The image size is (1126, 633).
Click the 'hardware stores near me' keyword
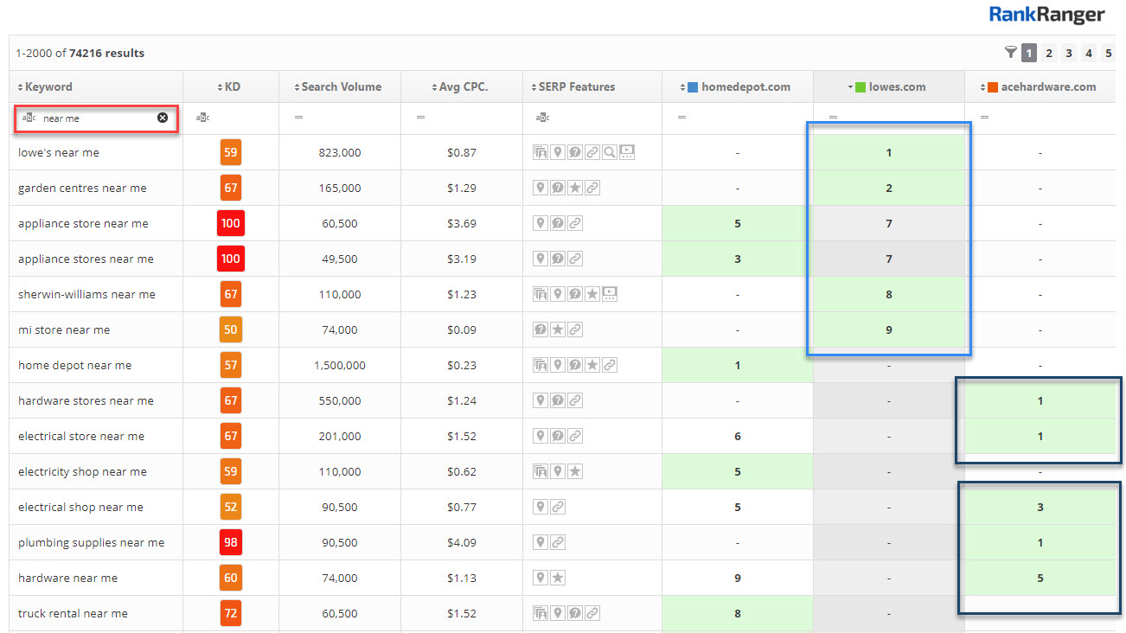tap(86, 401)
